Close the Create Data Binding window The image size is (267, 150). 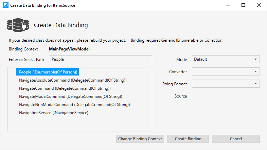point(259,5)
